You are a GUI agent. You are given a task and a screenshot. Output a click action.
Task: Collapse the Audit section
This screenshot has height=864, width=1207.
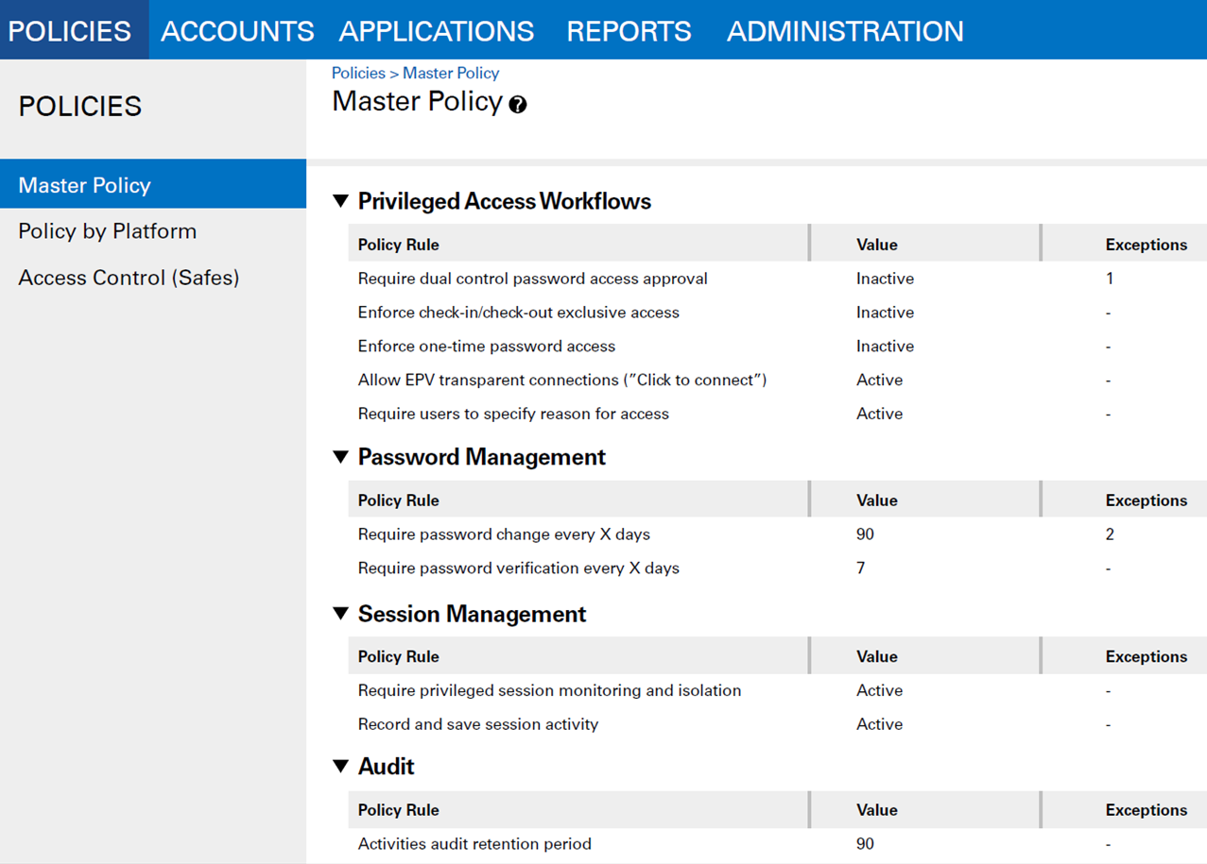coord(341,766)
